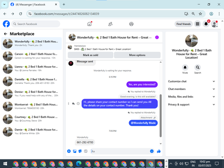This screenshot has height=168, width=224.
Task: Open the Facebook Home icon
Action: [x=89, y=24]
